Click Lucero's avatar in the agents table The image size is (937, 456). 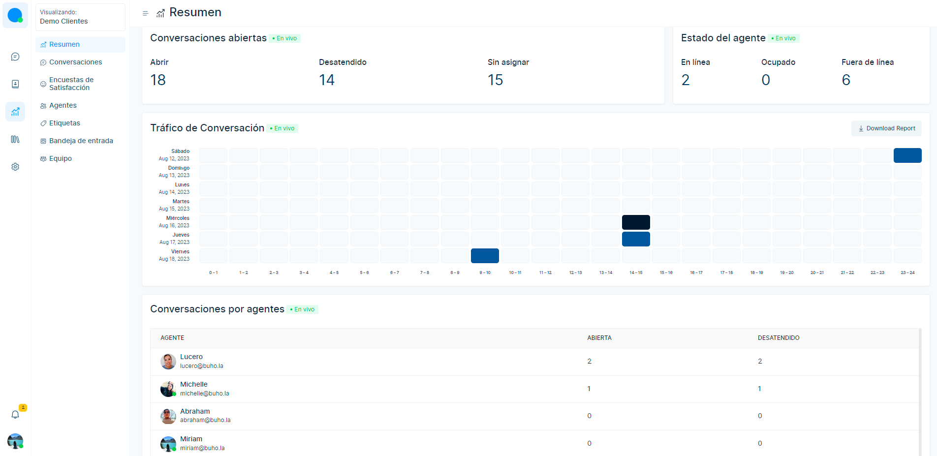168,362
